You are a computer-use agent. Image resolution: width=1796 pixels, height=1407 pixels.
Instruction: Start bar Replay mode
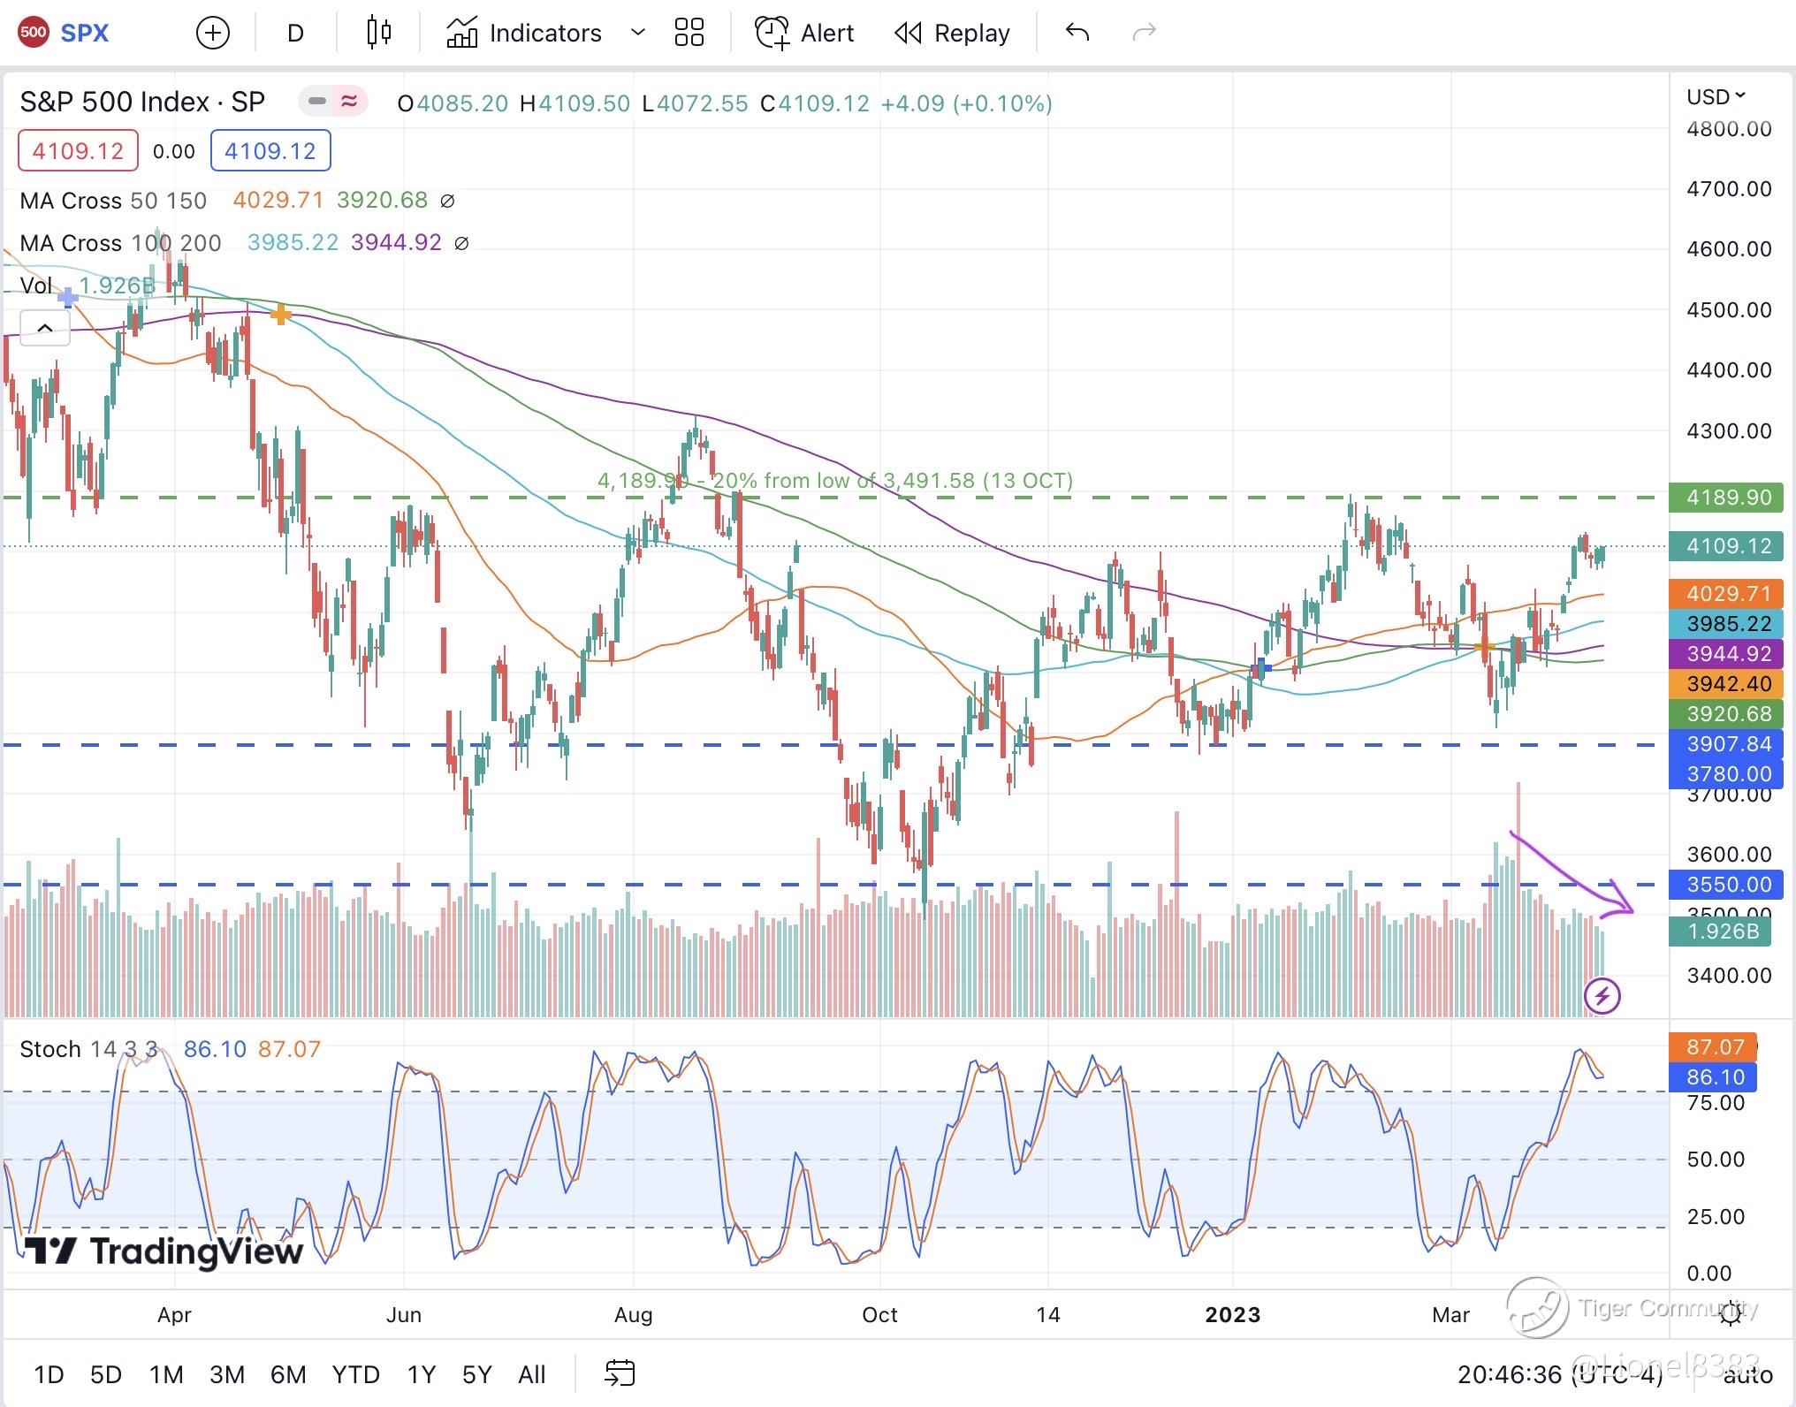952,34
